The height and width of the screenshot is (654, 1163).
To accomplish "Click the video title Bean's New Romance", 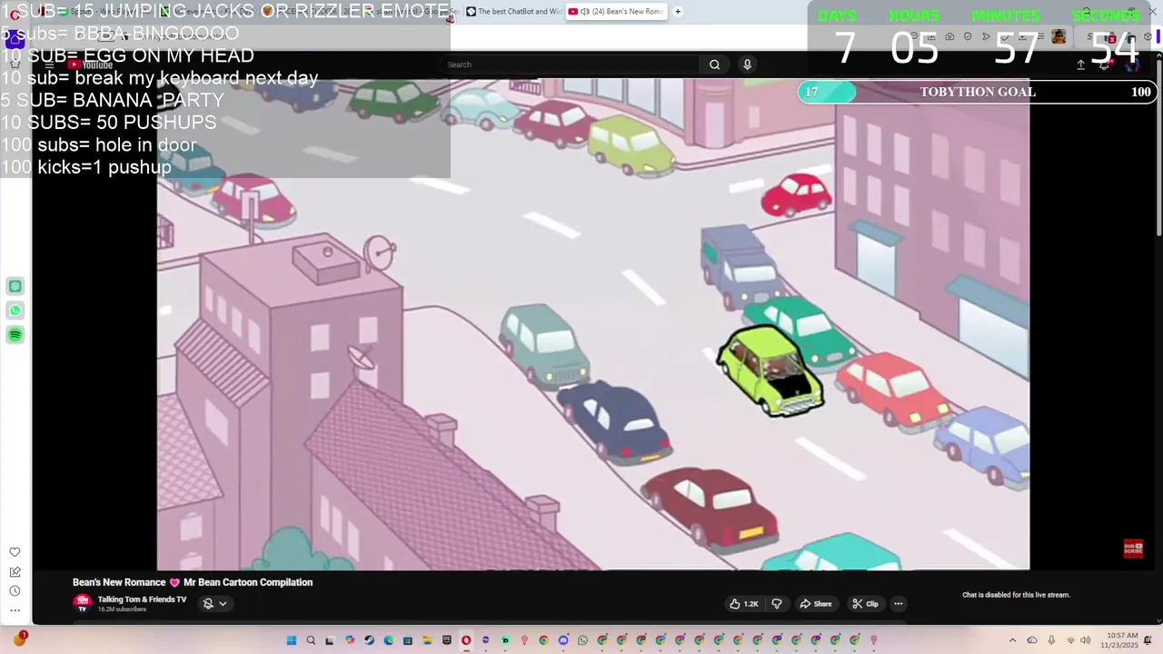I will [193, 582].
